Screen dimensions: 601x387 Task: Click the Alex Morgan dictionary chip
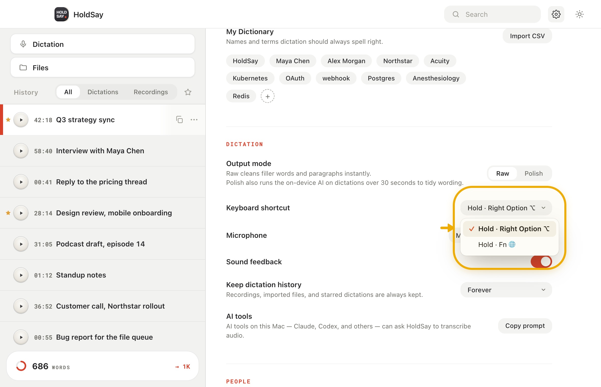[x=346, y=61]
